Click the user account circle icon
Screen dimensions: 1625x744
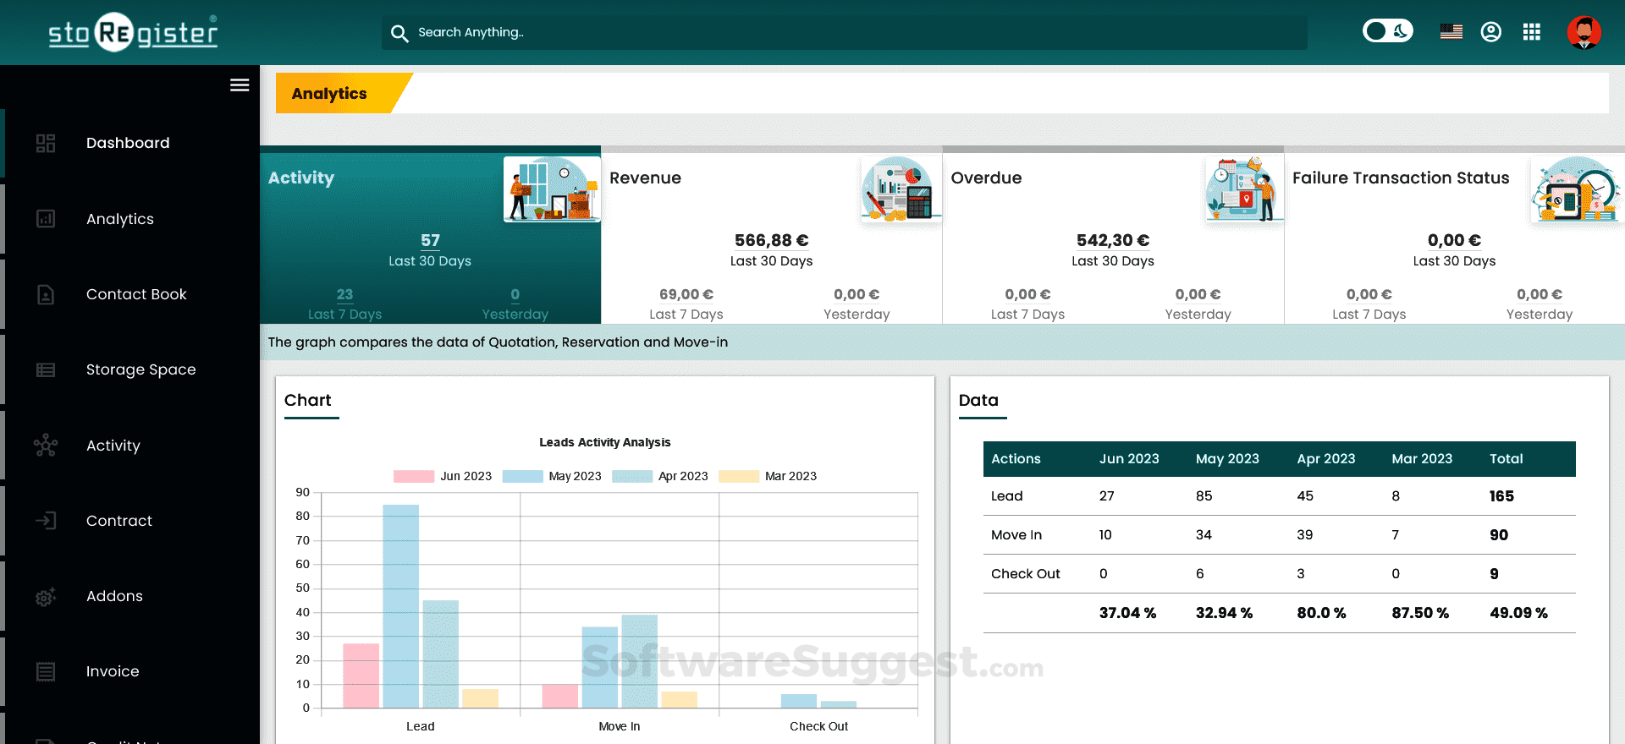pos(1490,32)
